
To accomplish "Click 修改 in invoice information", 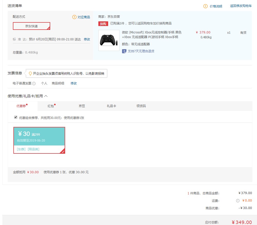I will click(x=74, y=83).
